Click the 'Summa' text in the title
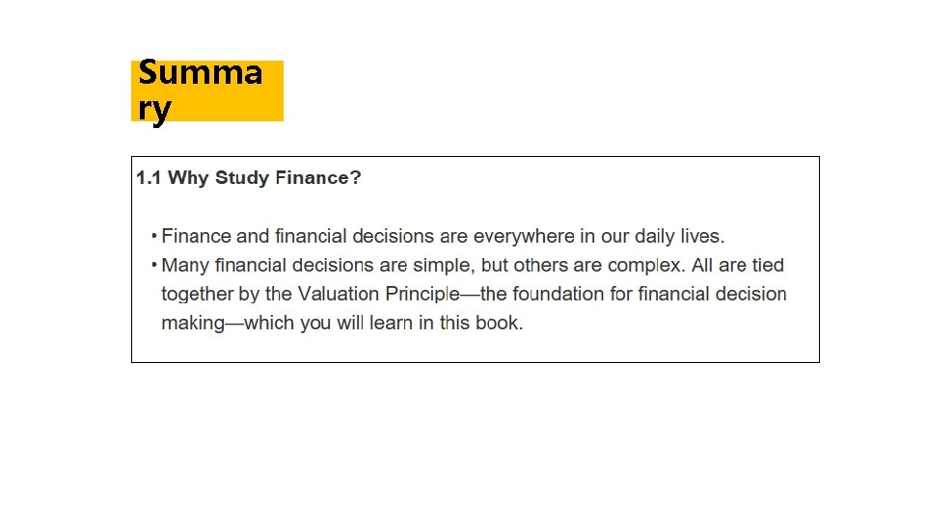The width and height of the screenshot is (926, 520). (x=200, y=73)
